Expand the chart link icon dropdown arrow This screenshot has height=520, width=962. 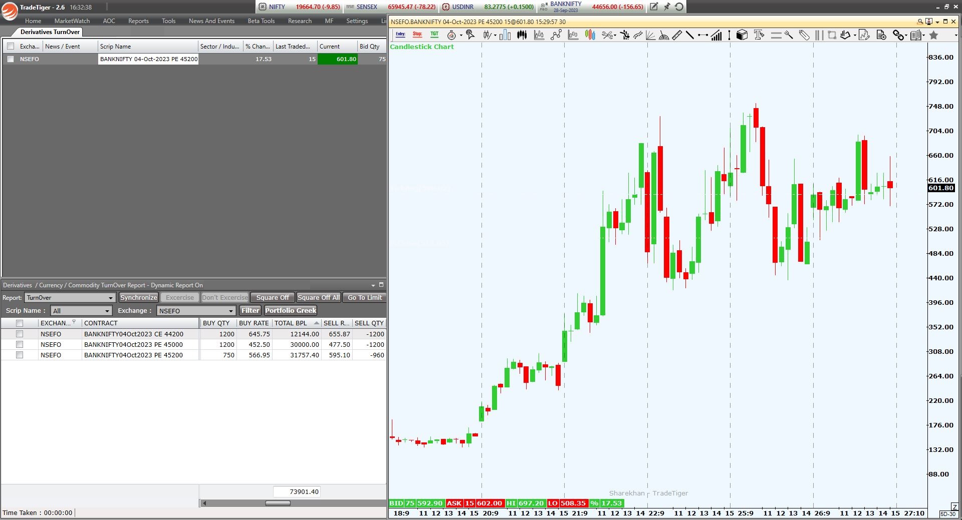tap(906, 36)
